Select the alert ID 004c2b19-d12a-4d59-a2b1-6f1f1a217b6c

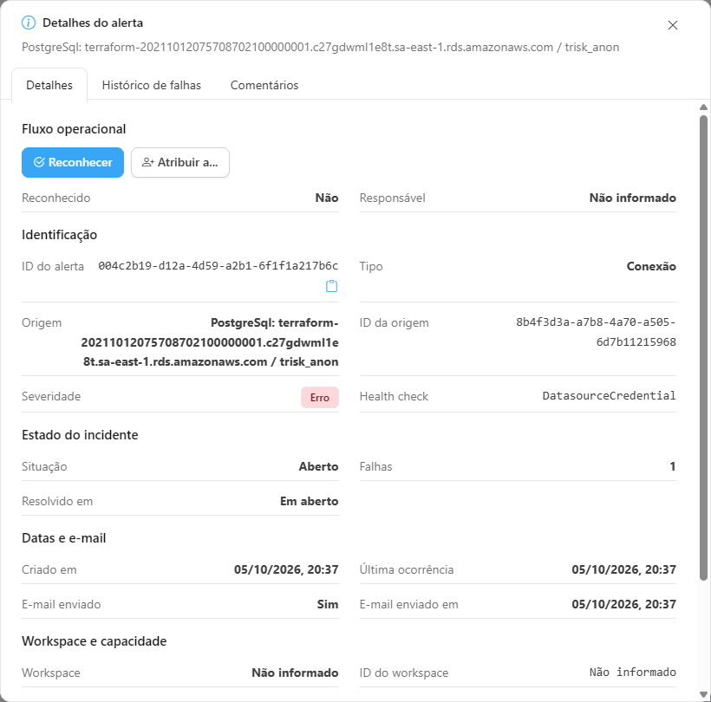[x=219, y=265]
